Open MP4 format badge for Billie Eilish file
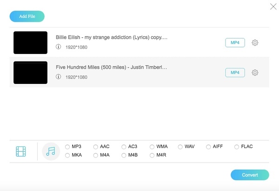The height and width of the screenshot is (191, 279). click(235, 43)
